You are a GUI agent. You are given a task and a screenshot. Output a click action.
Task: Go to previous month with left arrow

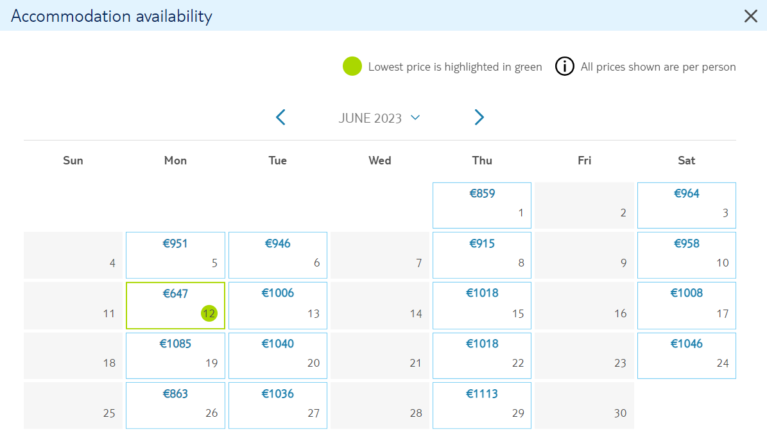(x=280, y=118)
